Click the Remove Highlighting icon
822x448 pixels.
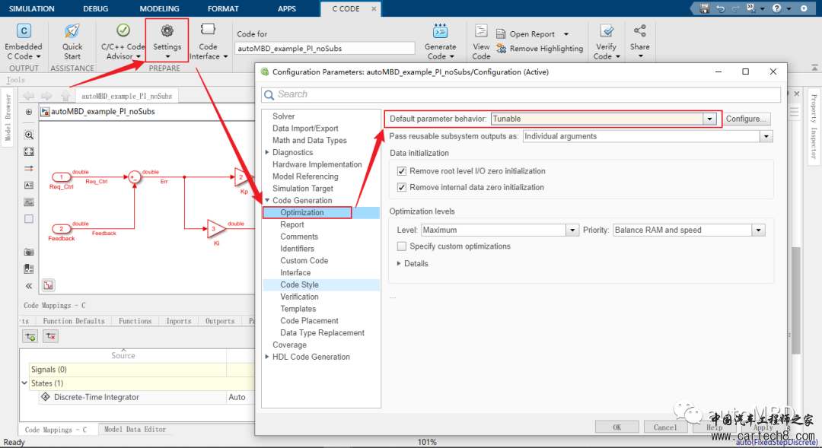tap(501, 48)
